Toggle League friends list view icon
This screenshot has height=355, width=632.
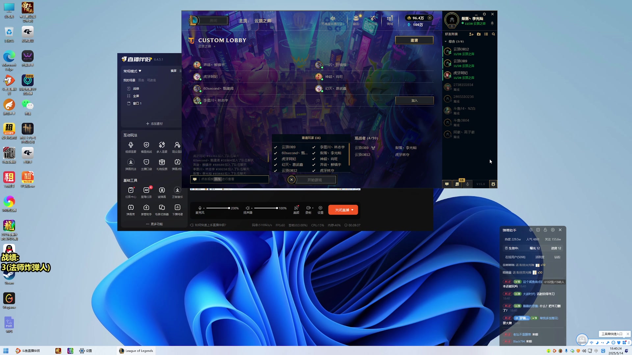pyautogui.click(x=486, y=34)
